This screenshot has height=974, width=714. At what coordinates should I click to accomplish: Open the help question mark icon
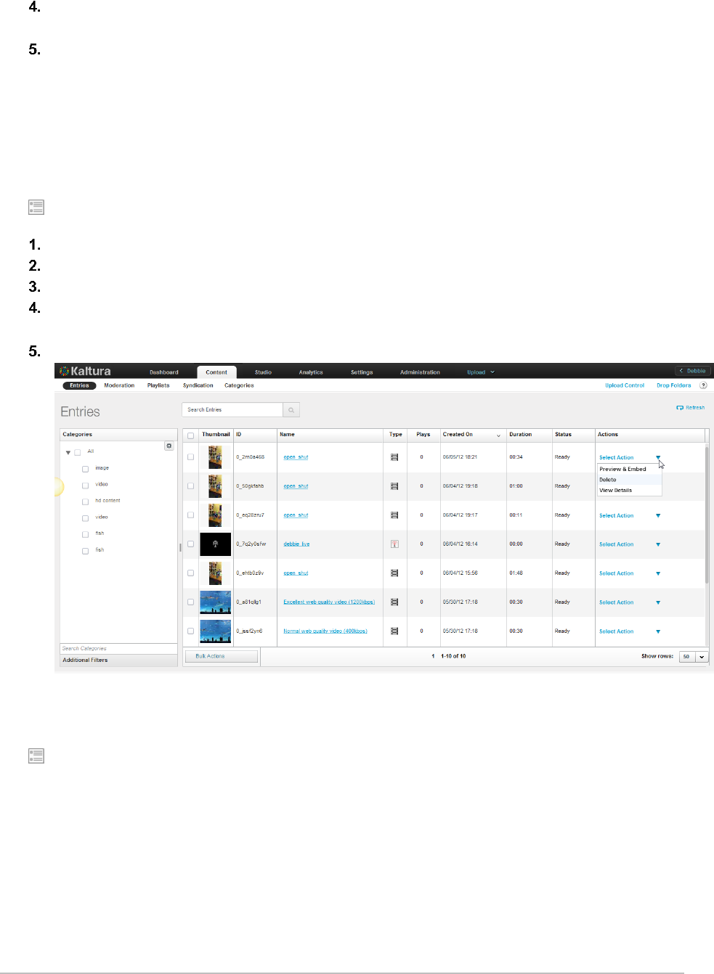tap(703, 385)
